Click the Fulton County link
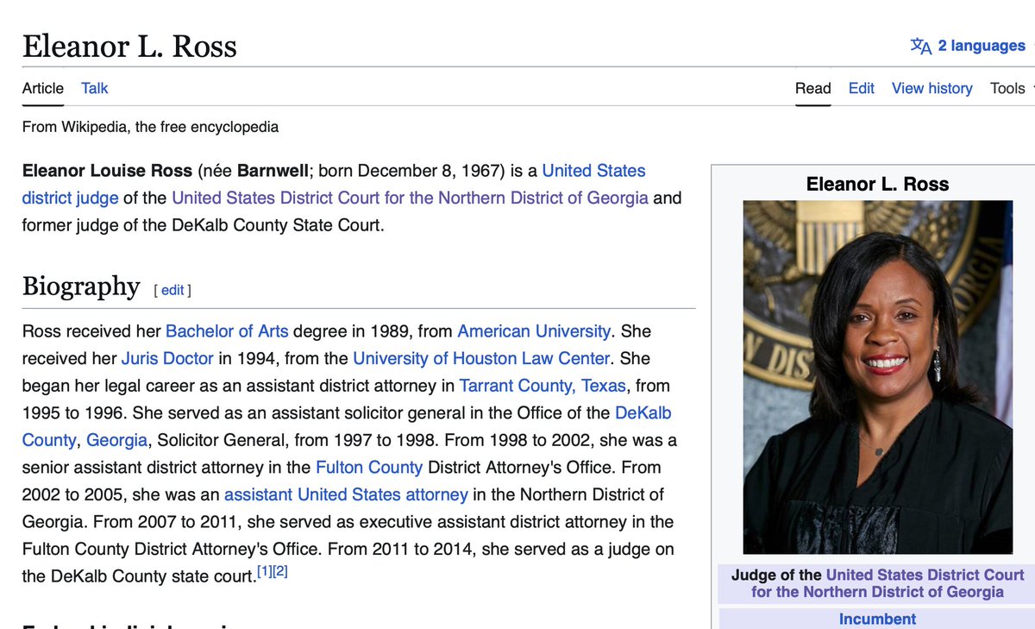 tap(369, 468)
